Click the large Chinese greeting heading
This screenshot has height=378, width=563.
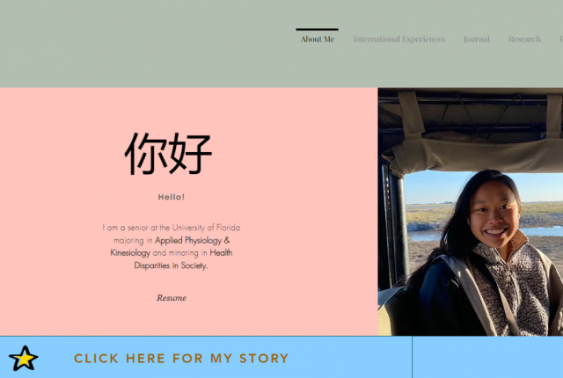168,154
